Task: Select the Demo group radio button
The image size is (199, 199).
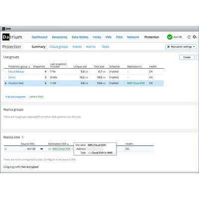Action: (x=5, y=78)
